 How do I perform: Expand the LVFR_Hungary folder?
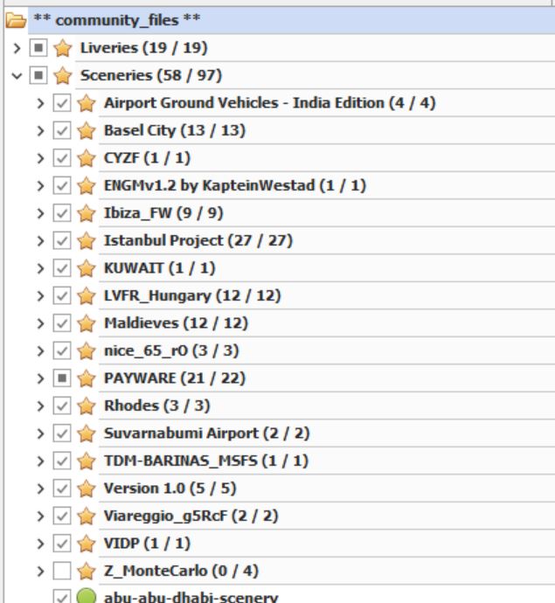click(40, 295)
